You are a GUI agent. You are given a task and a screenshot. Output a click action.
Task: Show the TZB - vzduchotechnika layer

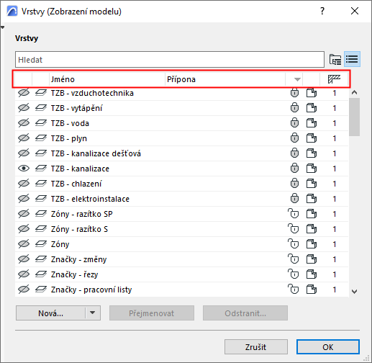(24, 93)
